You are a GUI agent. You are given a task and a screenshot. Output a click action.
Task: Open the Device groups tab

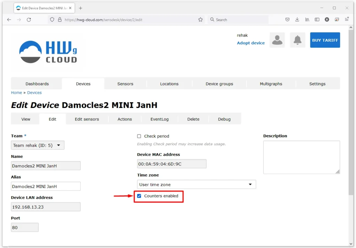(219, 84)
